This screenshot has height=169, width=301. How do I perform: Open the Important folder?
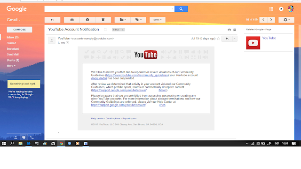13,49
